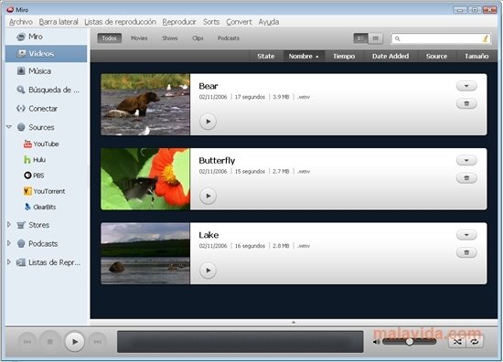Image resolution: width=503 pixels, height=362 pixels.
Task: Play the Butterfly video
Action: point(208,196)
